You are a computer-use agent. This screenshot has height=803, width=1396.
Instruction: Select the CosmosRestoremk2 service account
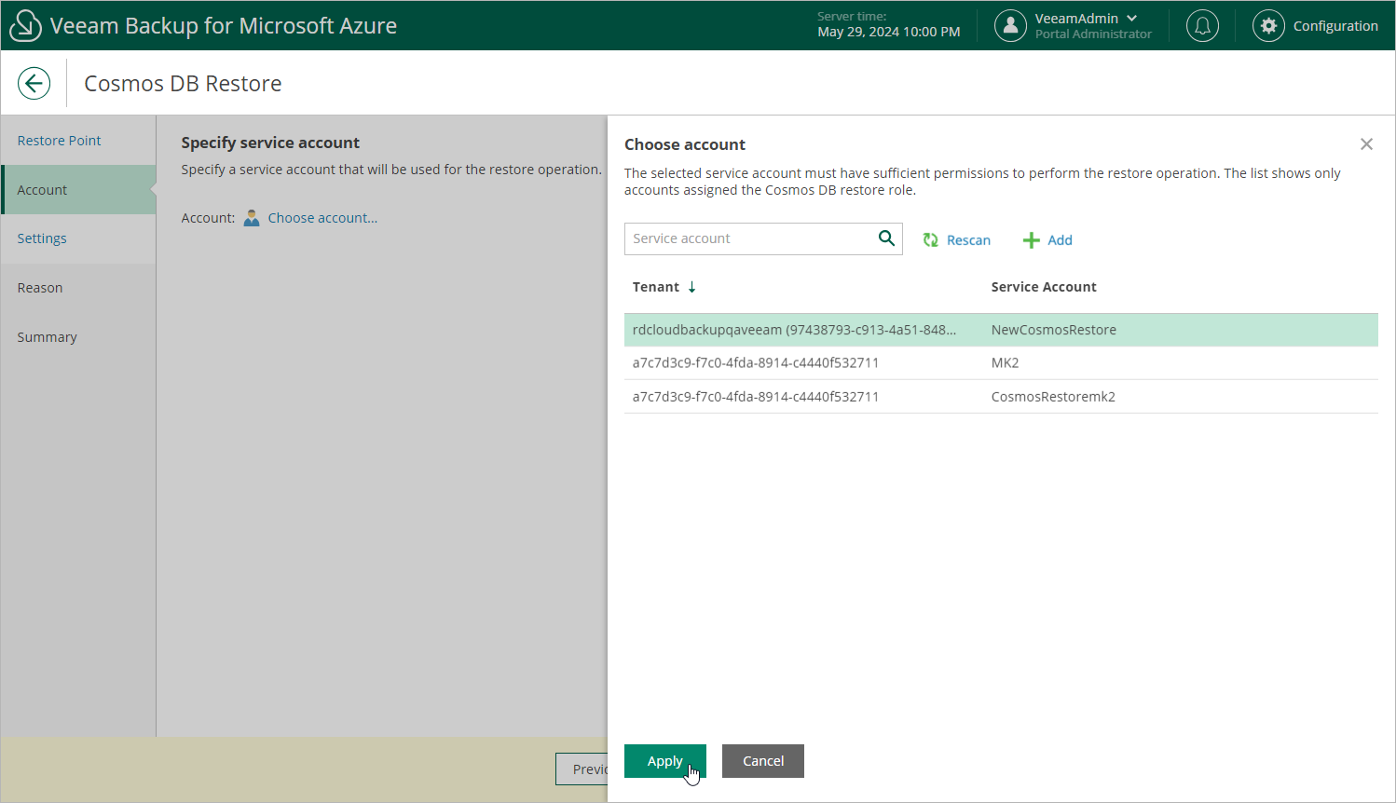[x=1053, y=397]
